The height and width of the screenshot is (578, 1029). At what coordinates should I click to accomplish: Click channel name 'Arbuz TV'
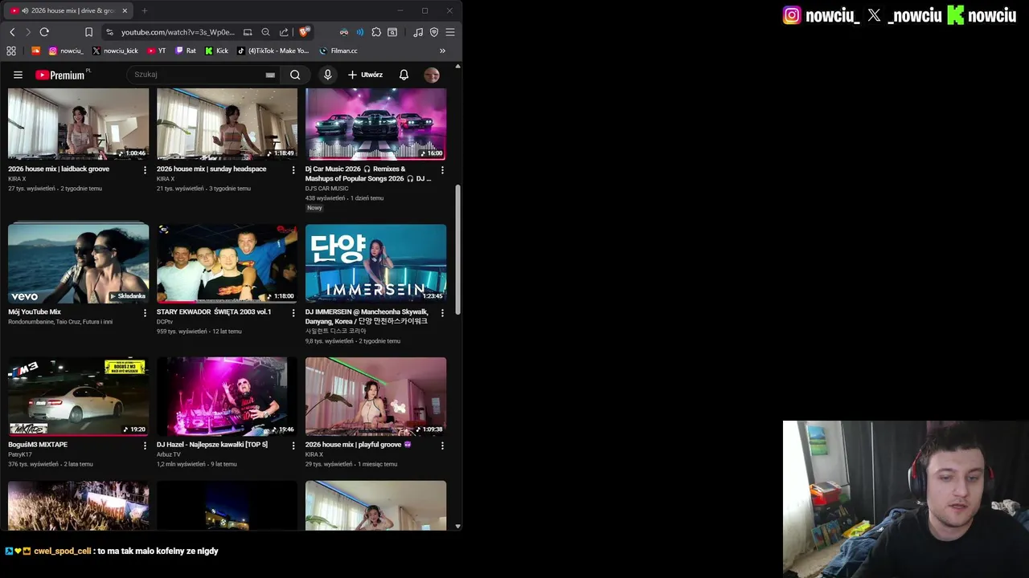(169, 454)
